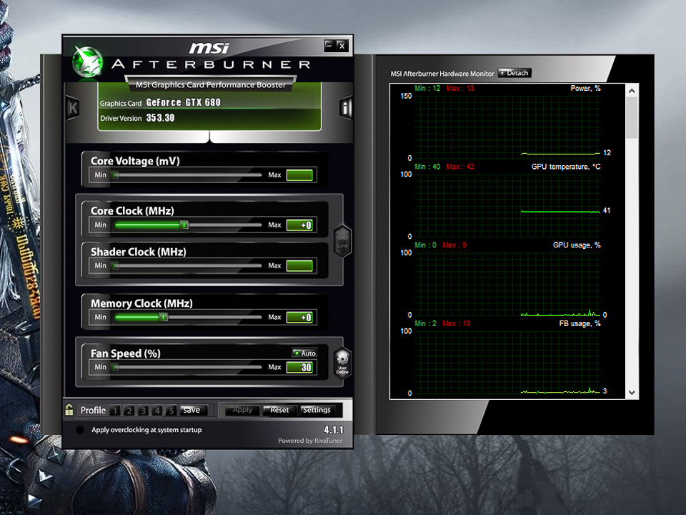Close the MSI Afterburner window

tap(342, 45)
